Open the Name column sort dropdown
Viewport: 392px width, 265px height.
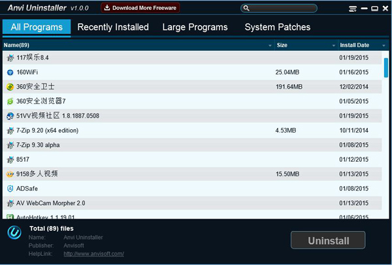(x=270, y=46)
